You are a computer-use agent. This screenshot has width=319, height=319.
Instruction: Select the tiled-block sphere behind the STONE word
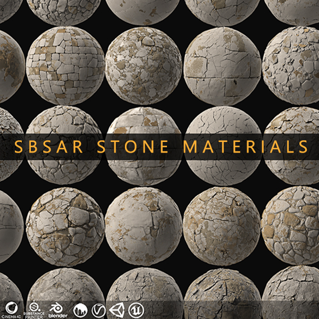click(144, 146)
